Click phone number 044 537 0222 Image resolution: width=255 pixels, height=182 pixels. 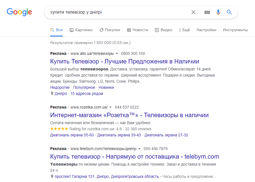pos(127,107)
